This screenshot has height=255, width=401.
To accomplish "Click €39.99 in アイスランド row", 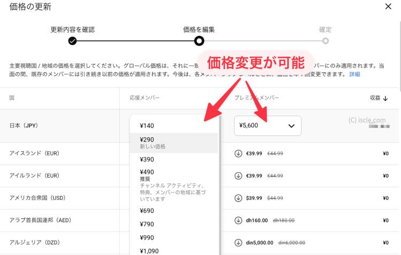I will [x=254, y=153].
